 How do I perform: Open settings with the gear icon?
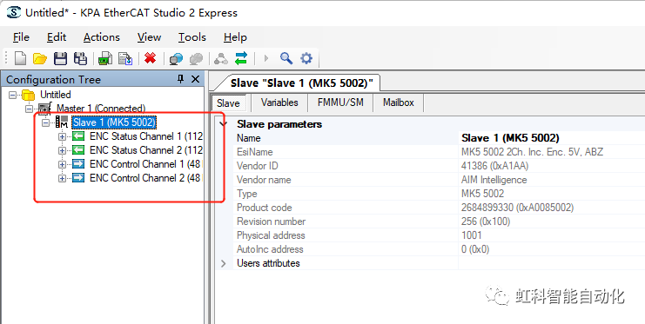[306, 58]
